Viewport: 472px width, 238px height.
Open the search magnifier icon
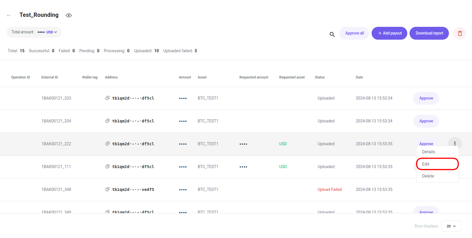[x=332, y=34]
